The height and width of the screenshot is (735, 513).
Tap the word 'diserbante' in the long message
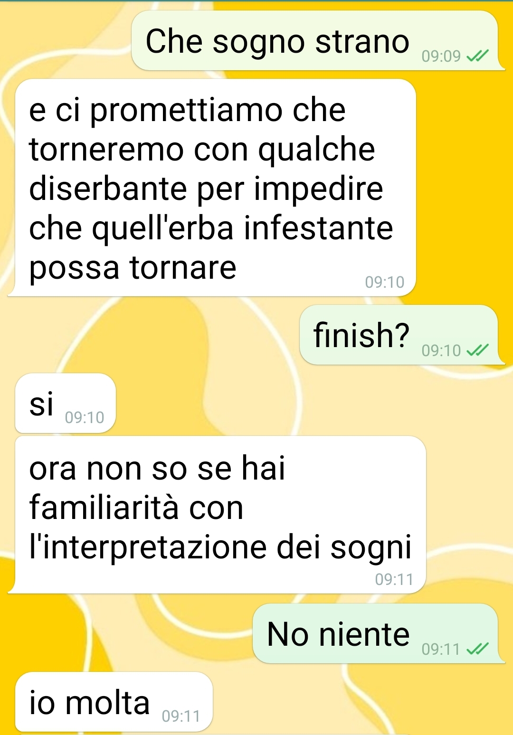coord(108,188)
